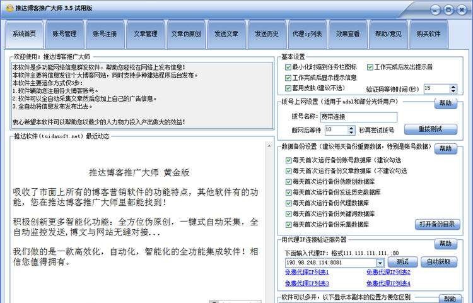Toggle 每天首次运行备份伪原创数据库 checkbox
473x303 pixels.
click(288, 182)
